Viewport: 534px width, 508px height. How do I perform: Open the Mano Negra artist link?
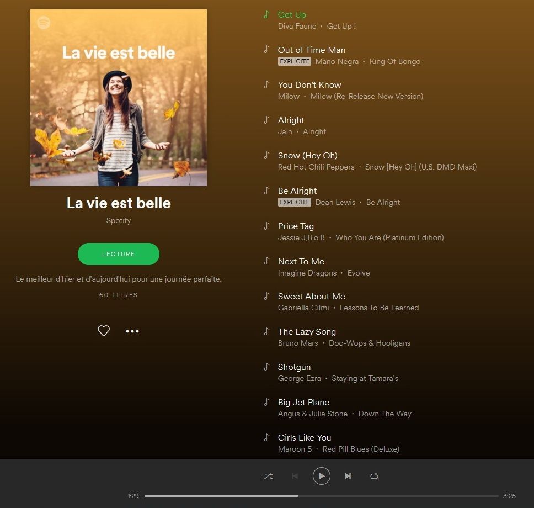click(x=337, y=61)
